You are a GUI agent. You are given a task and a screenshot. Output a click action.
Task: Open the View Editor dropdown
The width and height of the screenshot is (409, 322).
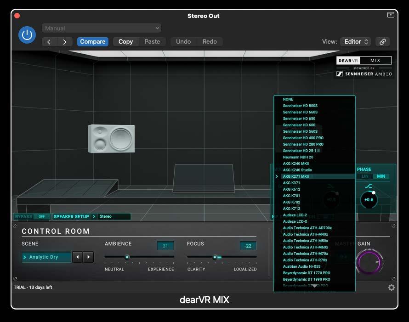356,42
